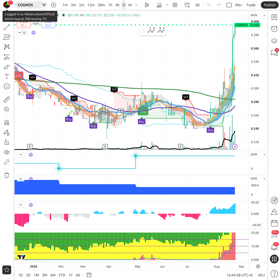Screen dimensions: 280x280
Task: Select the D daily timeframe
Action: [124, 5]
